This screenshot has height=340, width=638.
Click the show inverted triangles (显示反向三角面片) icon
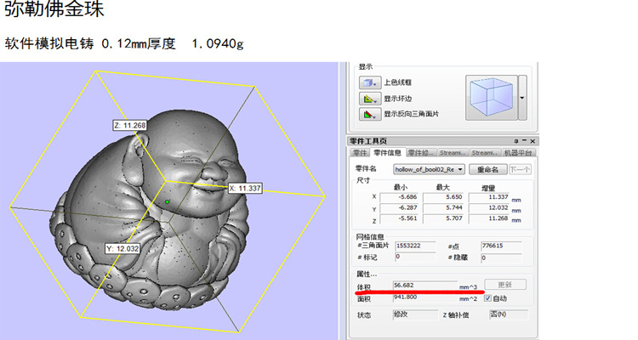(368, 113)
